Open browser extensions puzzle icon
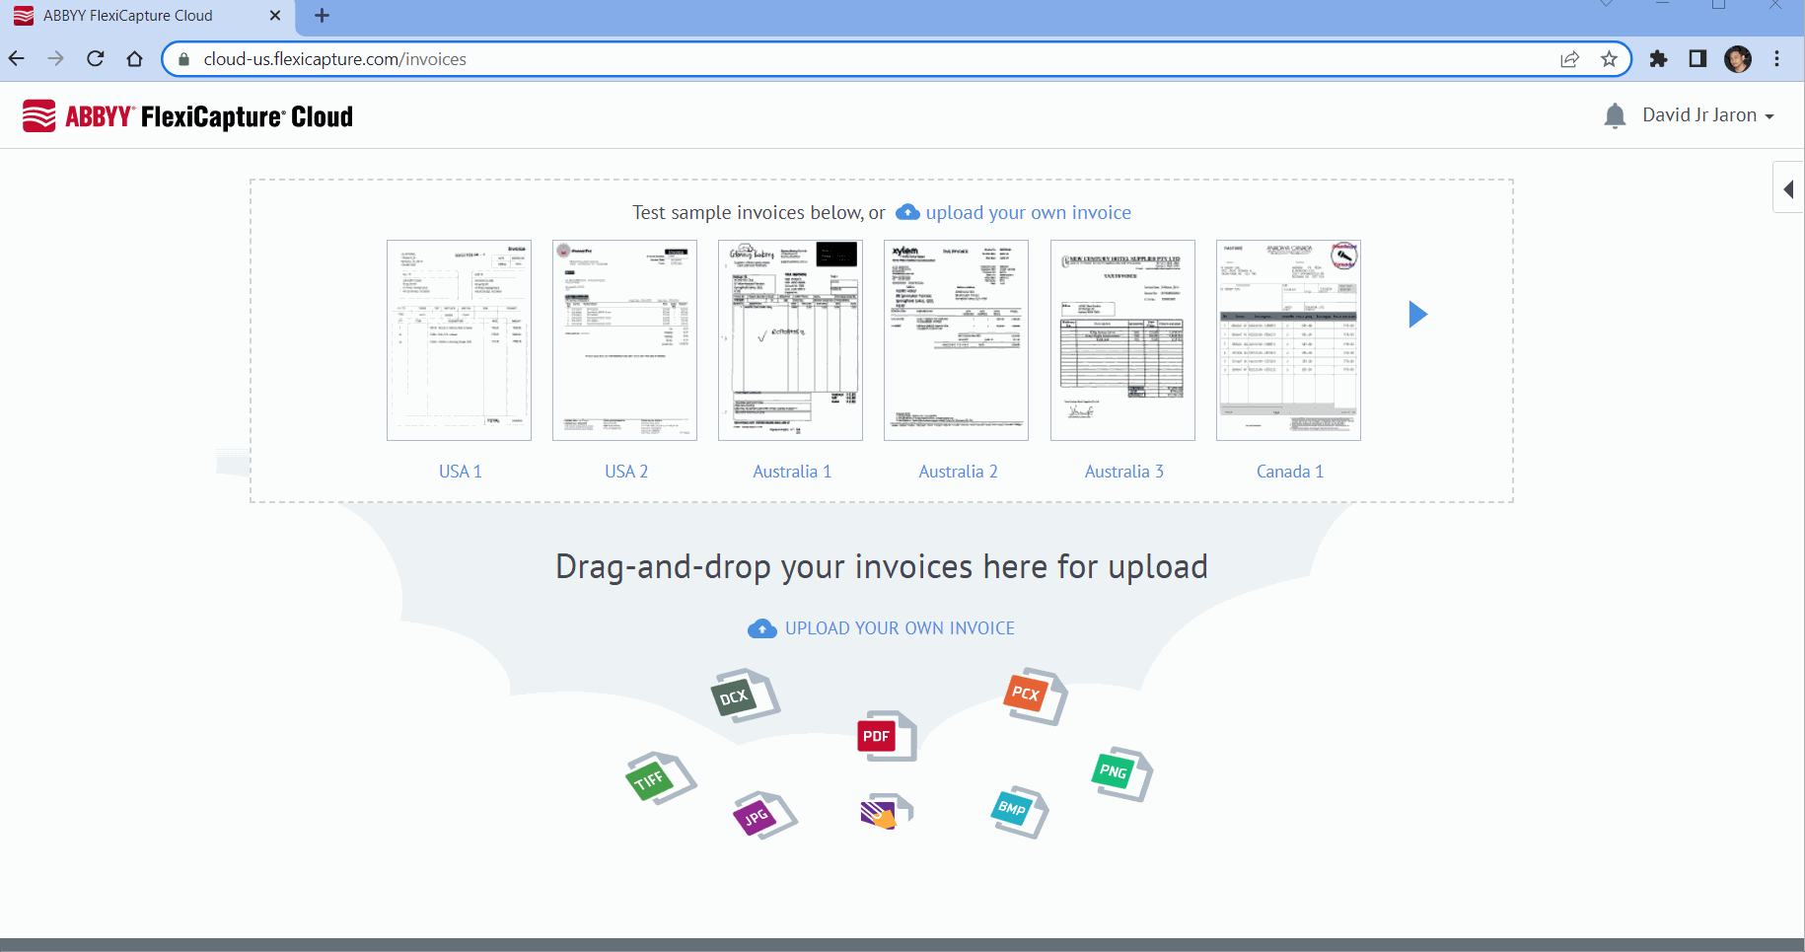The image size is (1805, 952). [x=1659, y=59]
